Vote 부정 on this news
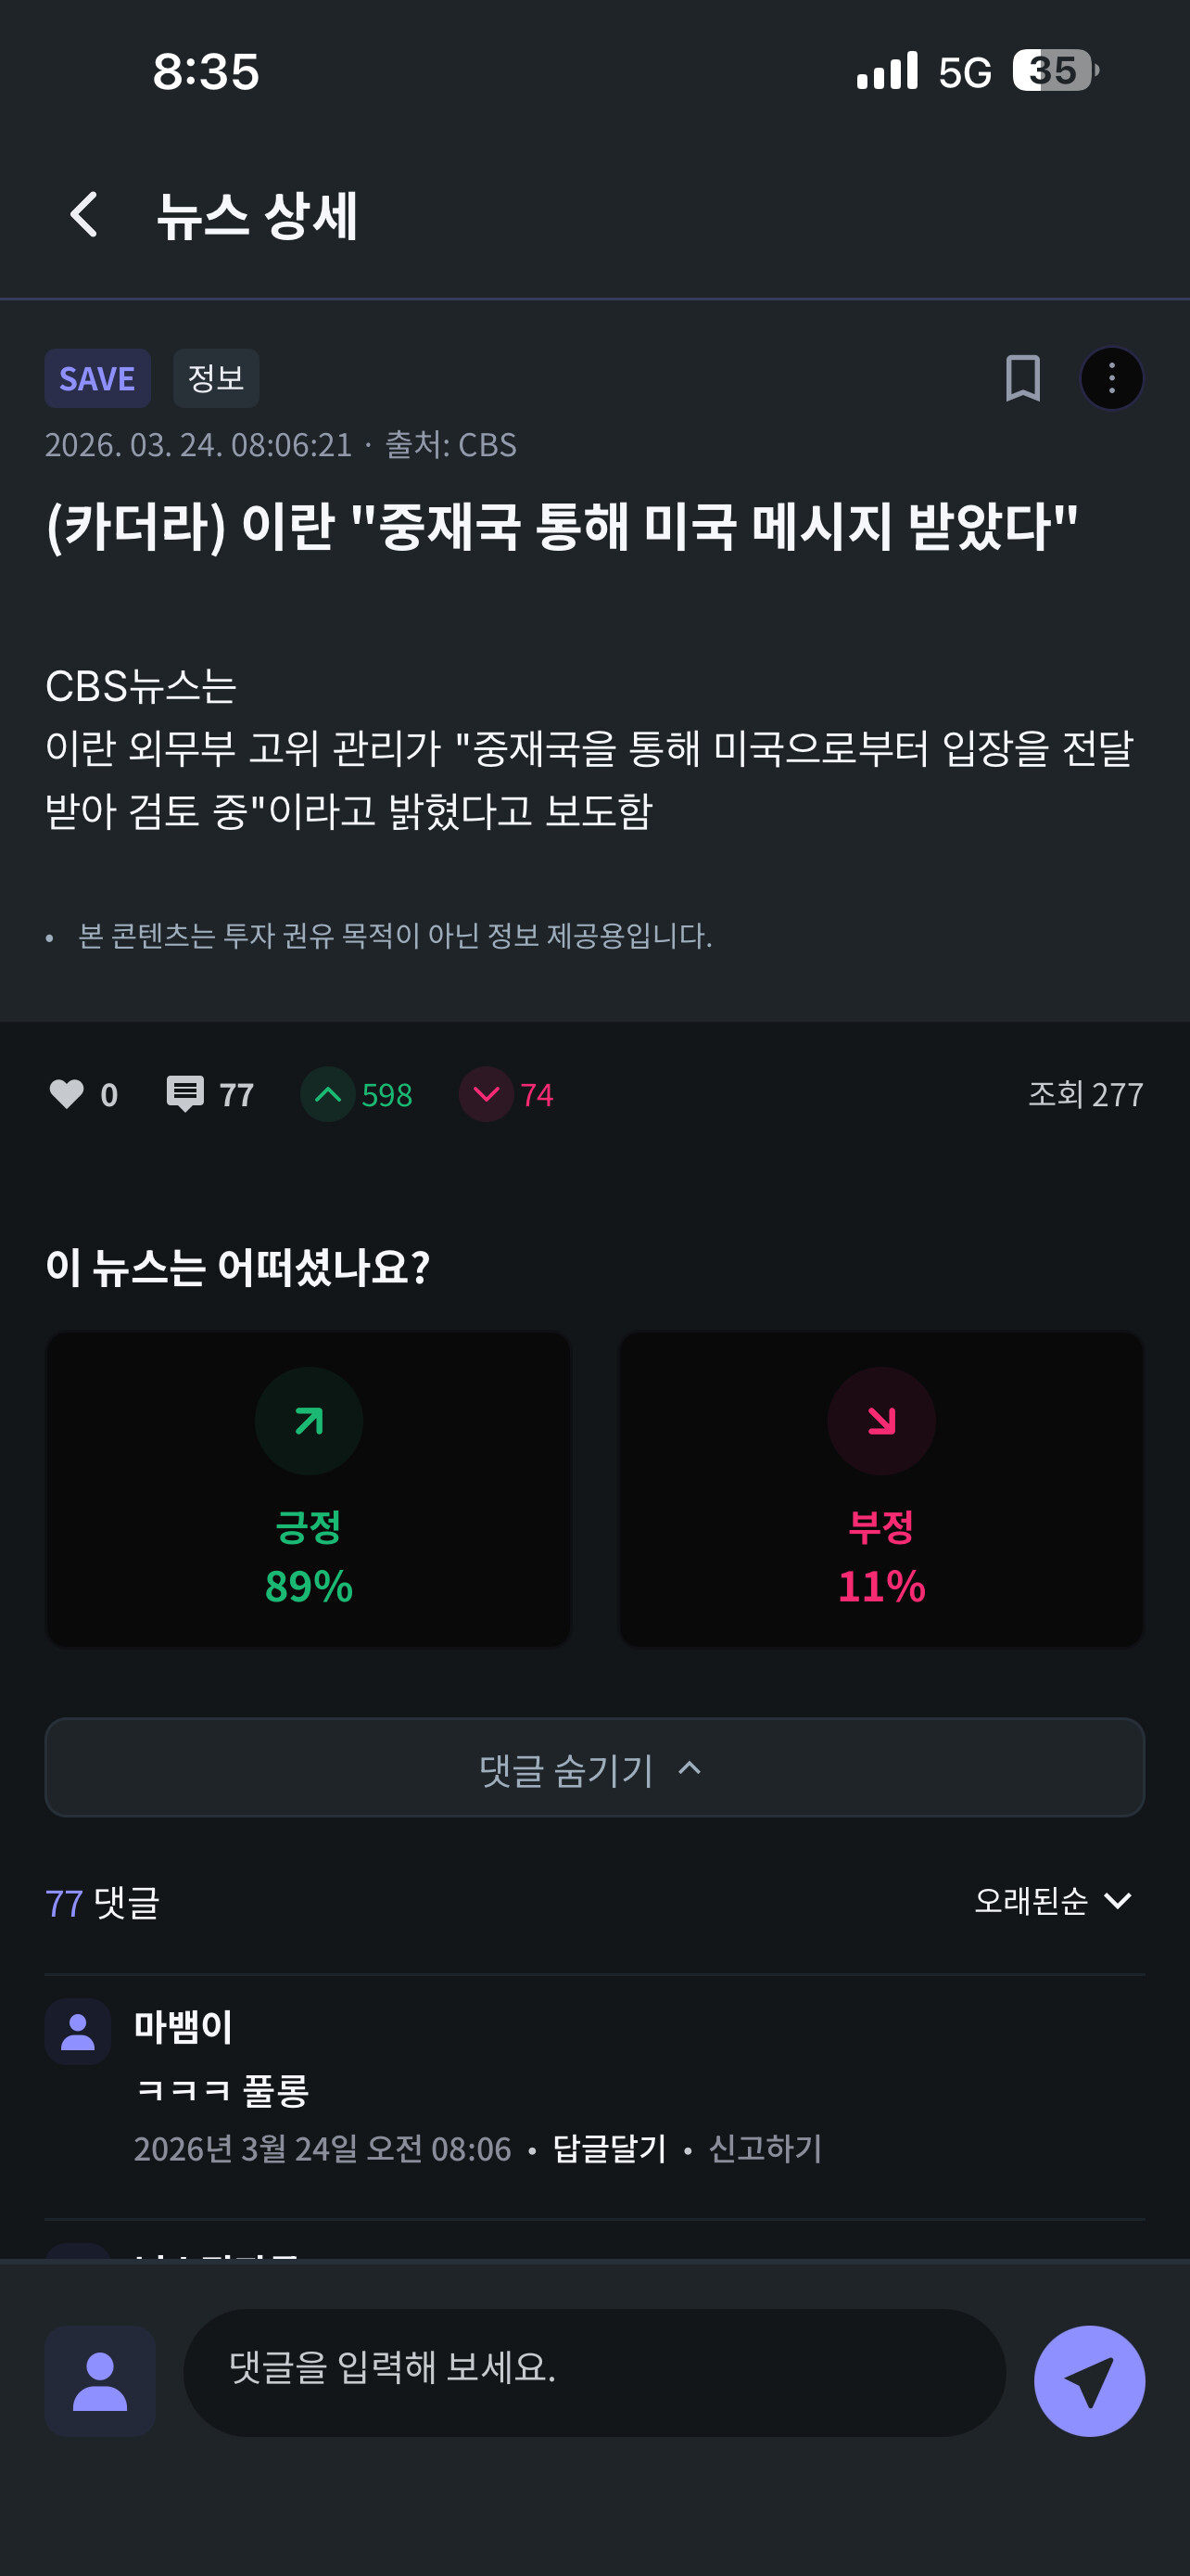1190x2576 pixels. coord(881,1489)
